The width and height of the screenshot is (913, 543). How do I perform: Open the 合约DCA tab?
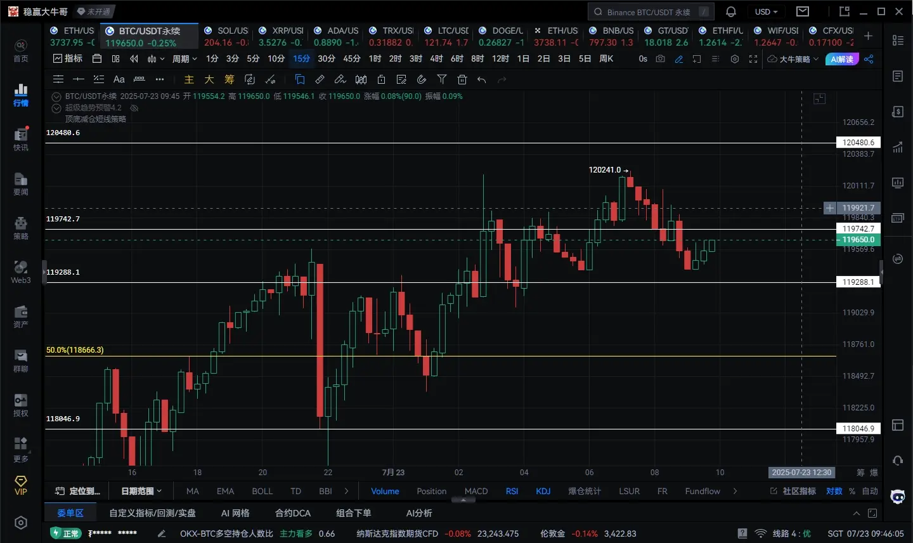pyautogui.click(x=293, y=513)
